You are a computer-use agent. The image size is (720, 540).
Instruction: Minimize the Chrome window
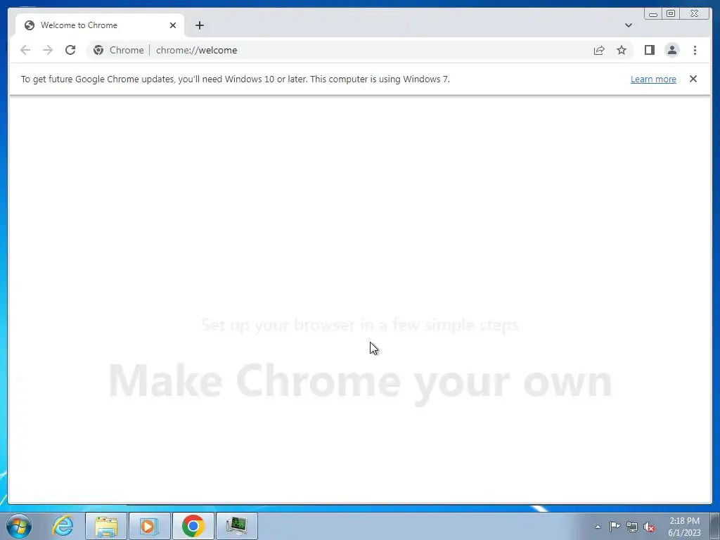653,14
